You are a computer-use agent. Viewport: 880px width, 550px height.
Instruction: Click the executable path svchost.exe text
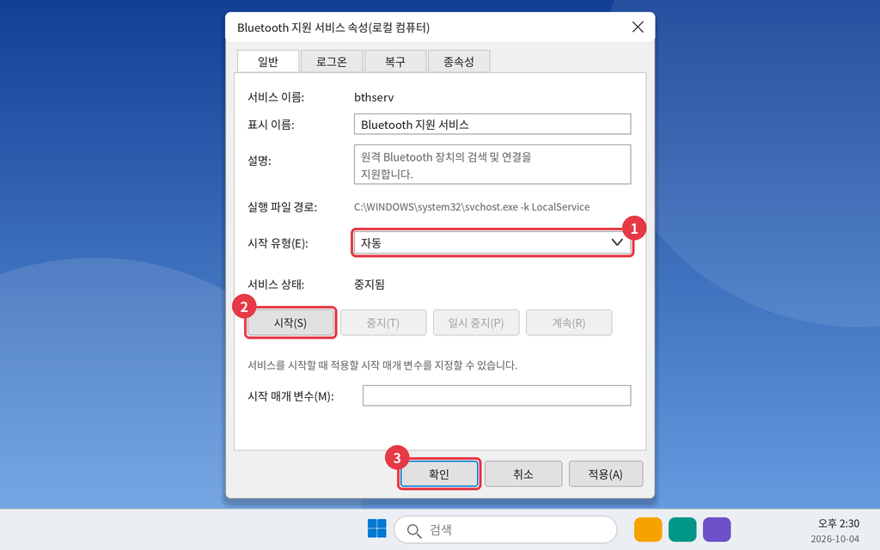click(472, 206)
